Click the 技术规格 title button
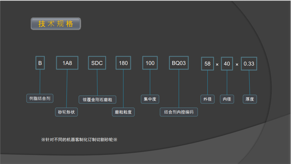Screen dimensions: 291x164 click(x=56, y=24)
